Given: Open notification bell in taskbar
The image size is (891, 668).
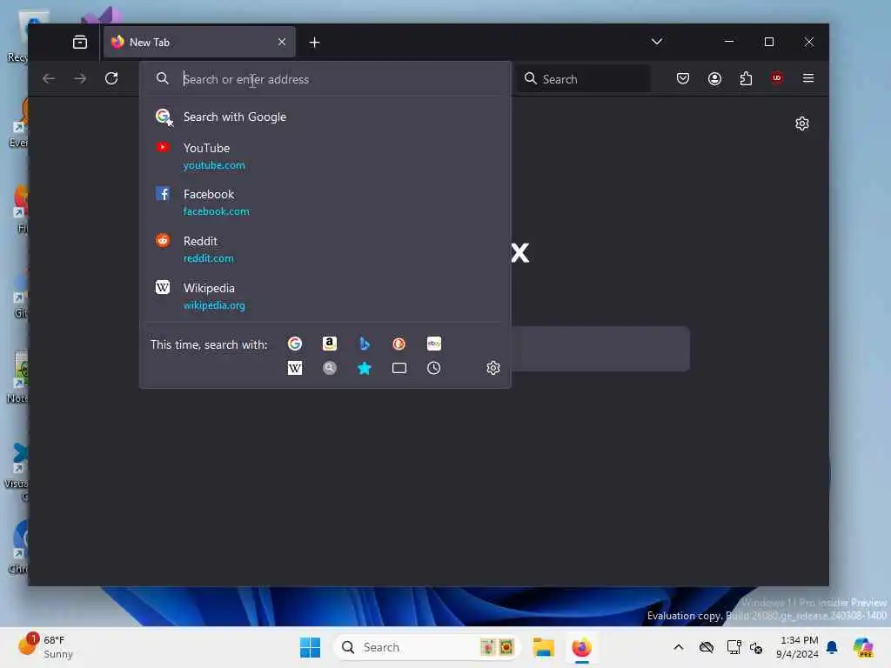Looking at the screenshot, I should coord(832,647).
